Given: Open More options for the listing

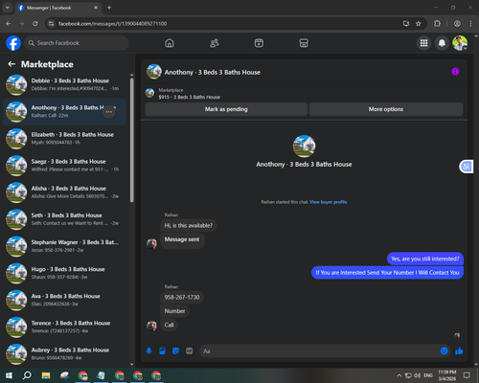Looking at the screenshot, I should tap(386, 109).
